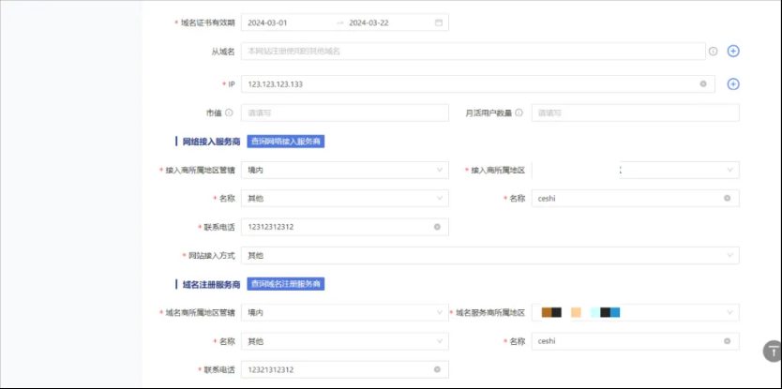Click the help icon beside 市值 label
Image resolution: width=782 pixels, height=389 pixels.
click(x=229, y=112)
